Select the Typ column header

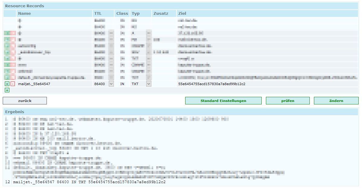pos(136,14)
